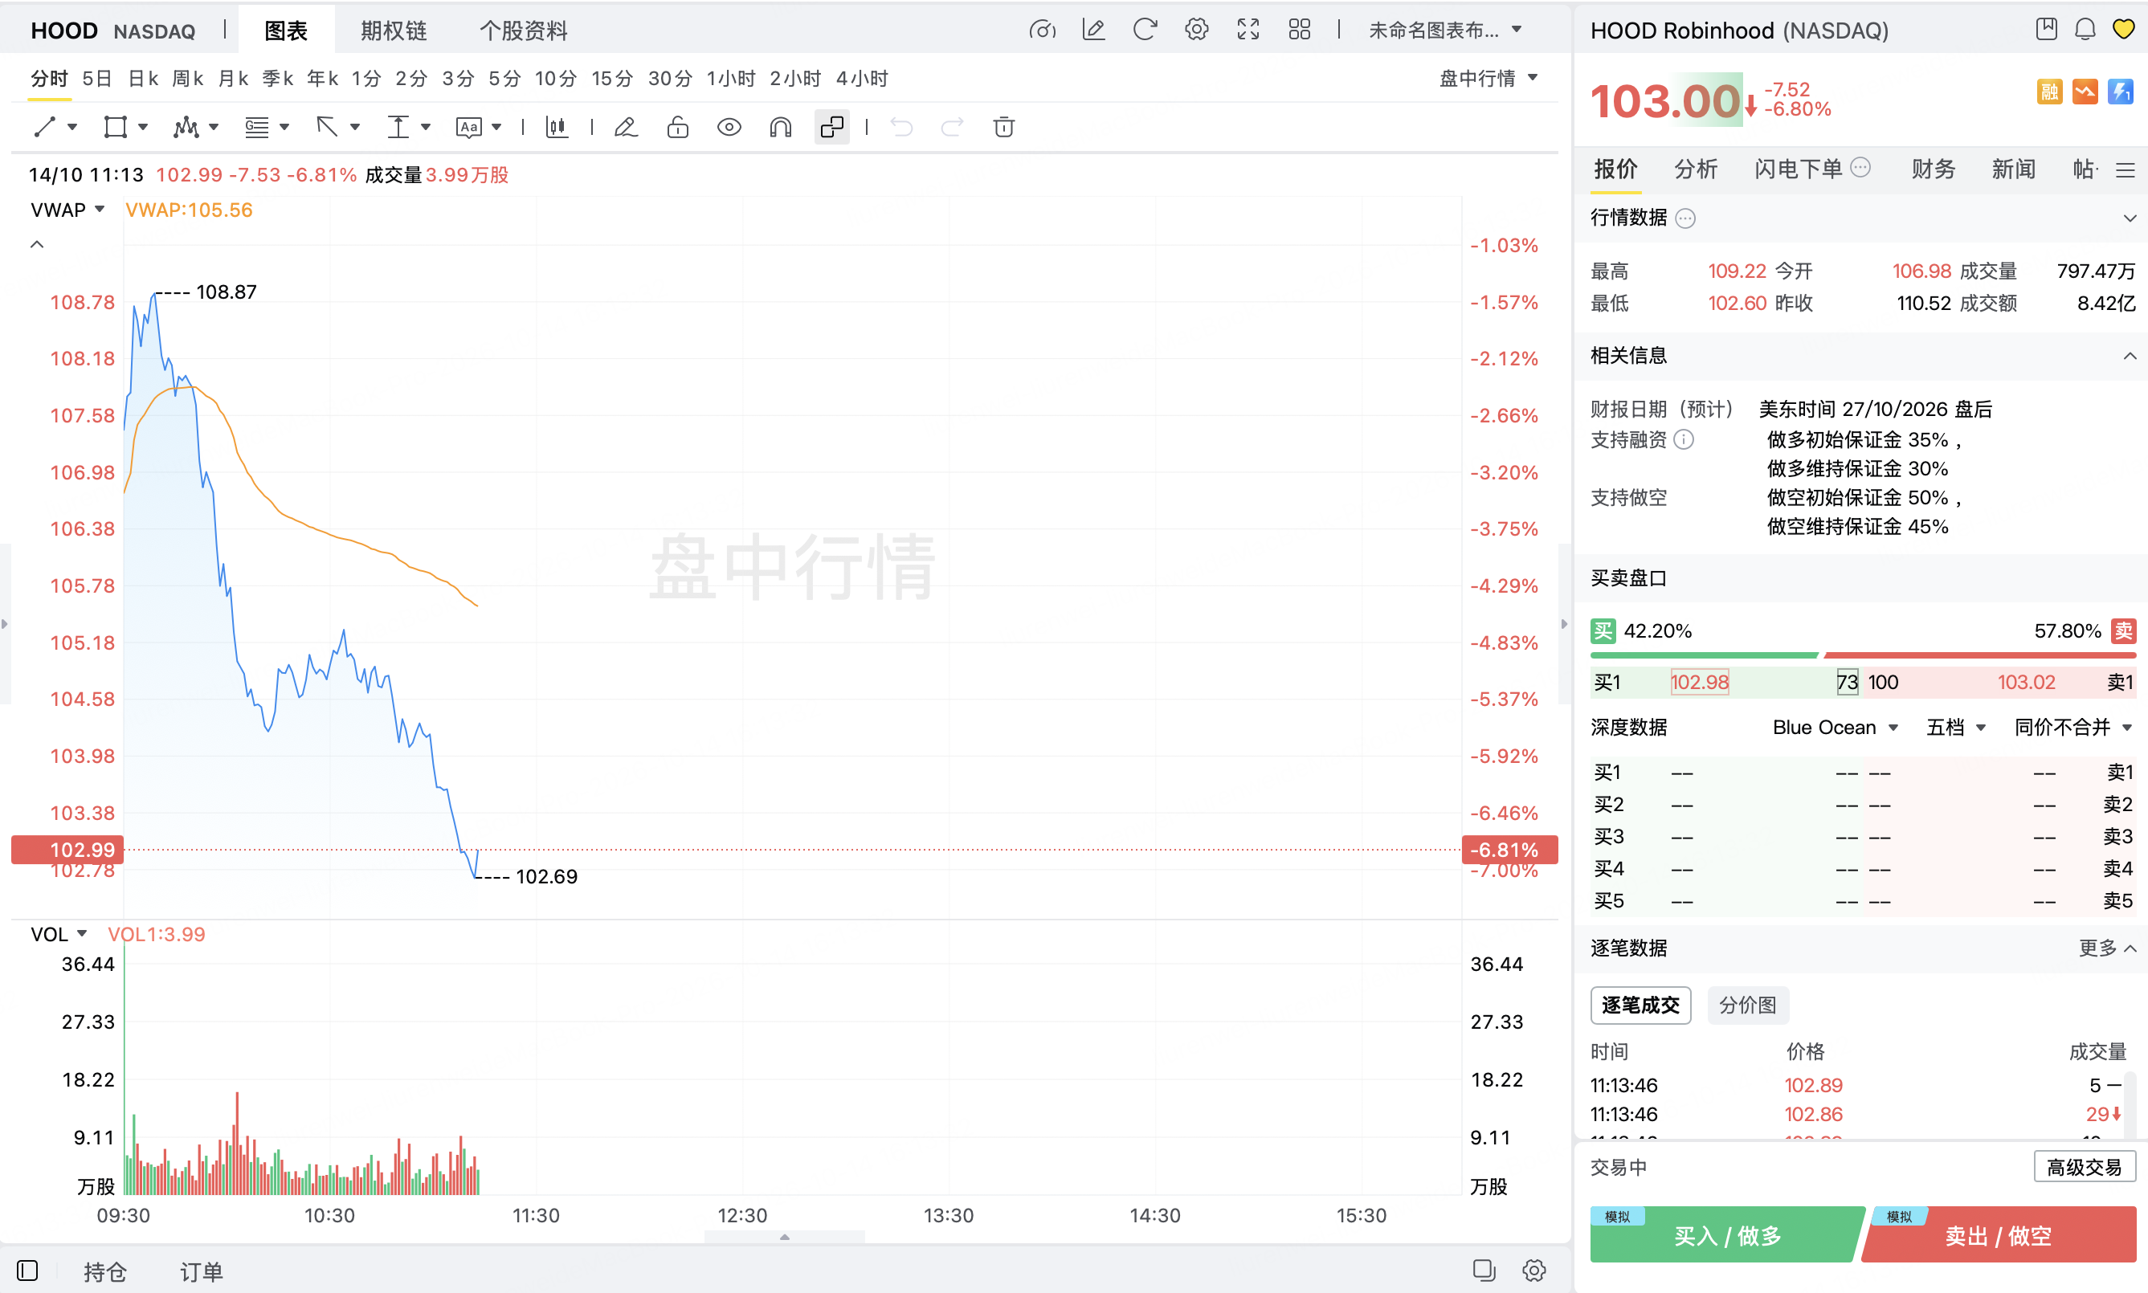Toggle the magnet snap mode
This screenshot has width=2148, height=1293.
click(x=780, y=127)
